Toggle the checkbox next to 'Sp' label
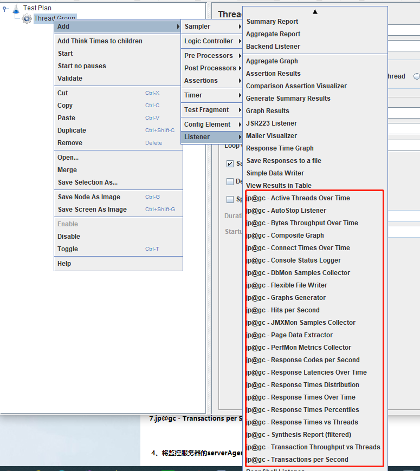The width and height of the screenshot is (420, 471). coord(230,199)
